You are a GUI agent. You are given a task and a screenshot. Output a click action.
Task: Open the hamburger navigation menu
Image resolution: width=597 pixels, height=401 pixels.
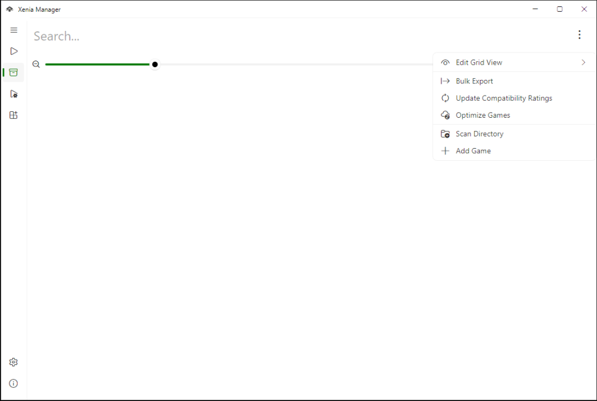pyautogui.click(x=14, y=30)
